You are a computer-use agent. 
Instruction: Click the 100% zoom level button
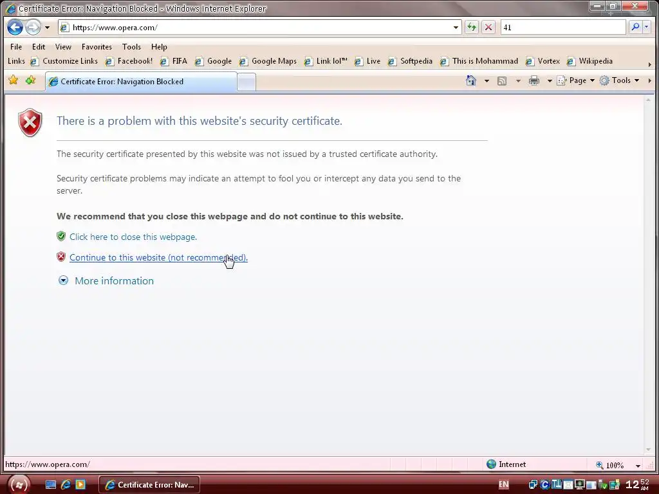(x=610, y=465)
